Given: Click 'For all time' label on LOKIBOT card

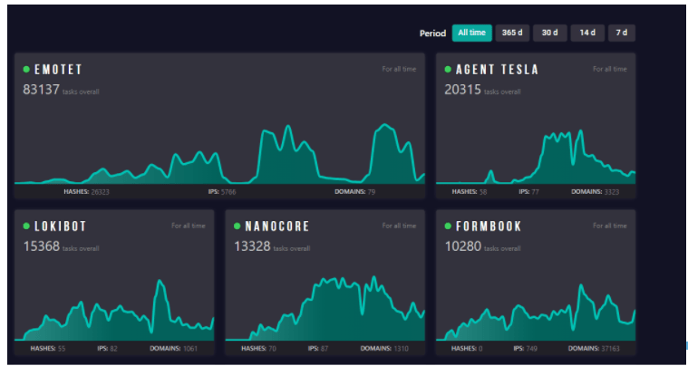Looking at the screenshot, I should tap(189, 226).
